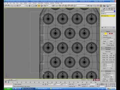Activate the Select and Uniform Scale tool
Viewport: 120px width, 90px height.
[44, 6]
